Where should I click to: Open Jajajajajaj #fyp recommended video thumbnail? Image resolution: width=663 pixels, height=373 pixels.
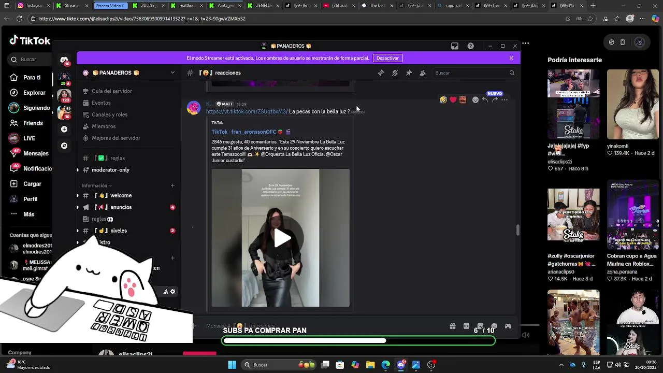pos(573,105)
